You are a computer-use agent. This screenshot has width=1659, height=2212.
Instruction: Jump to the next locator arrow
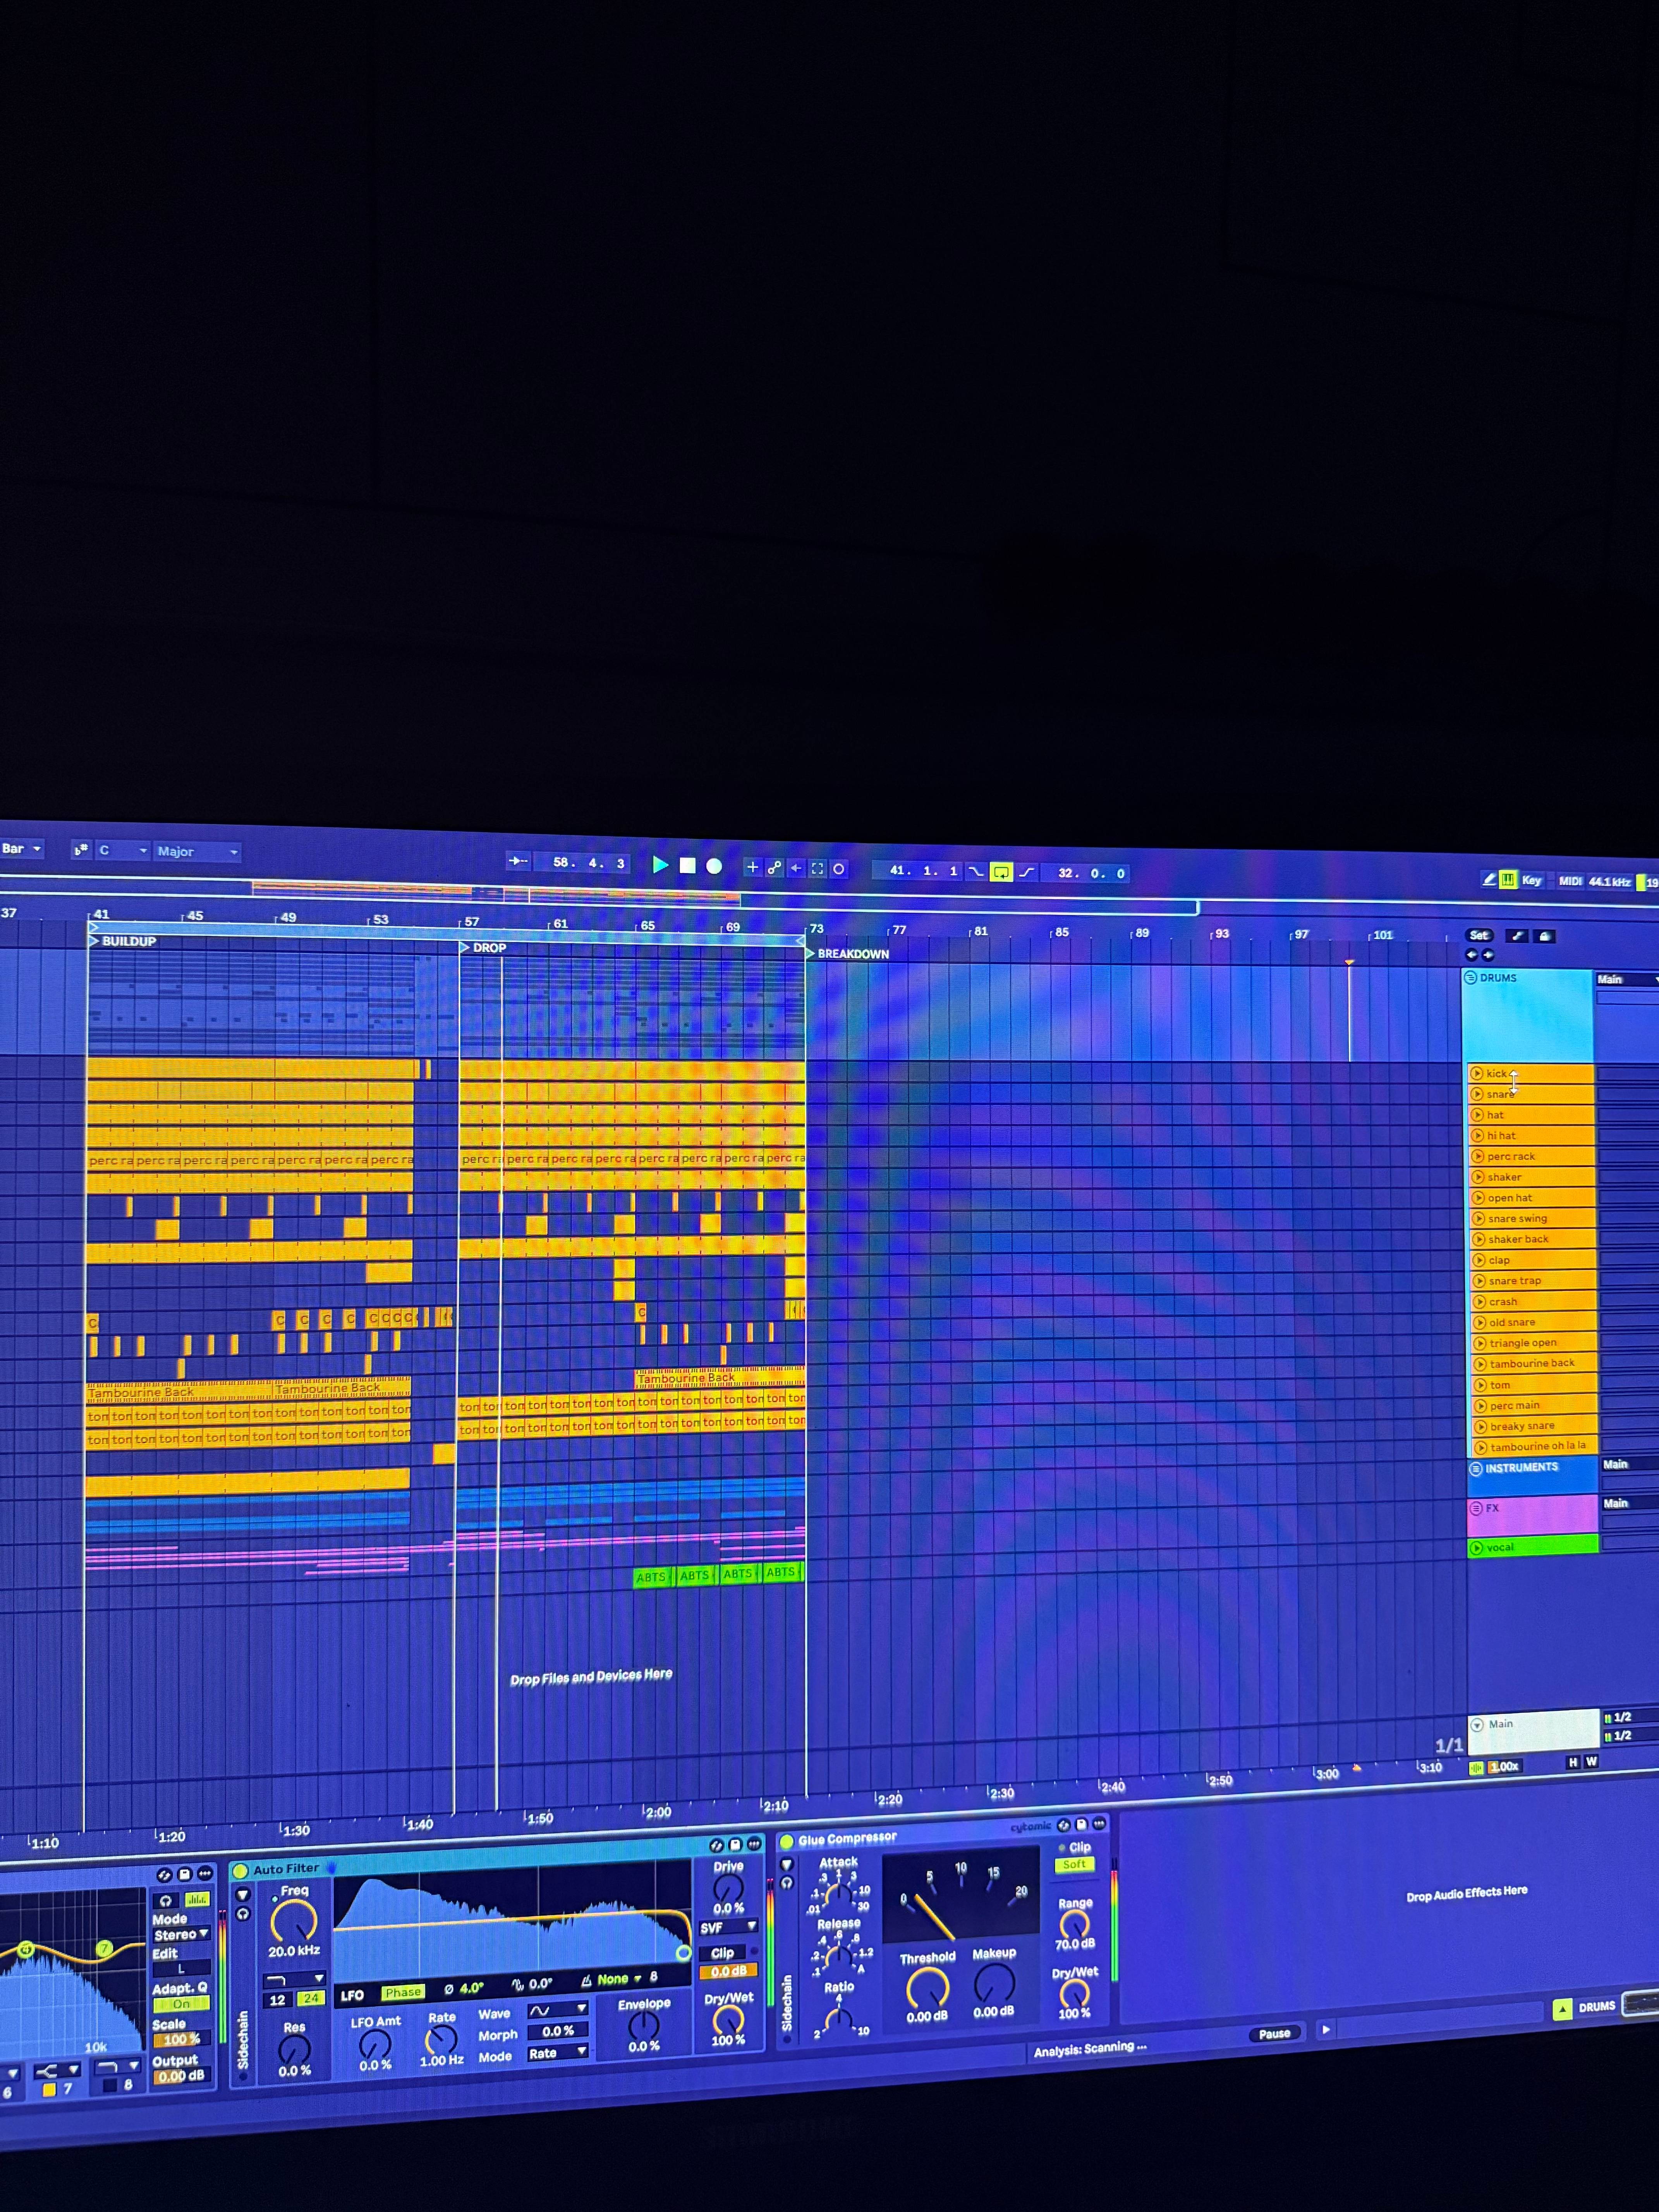(x=1488, y=955)
